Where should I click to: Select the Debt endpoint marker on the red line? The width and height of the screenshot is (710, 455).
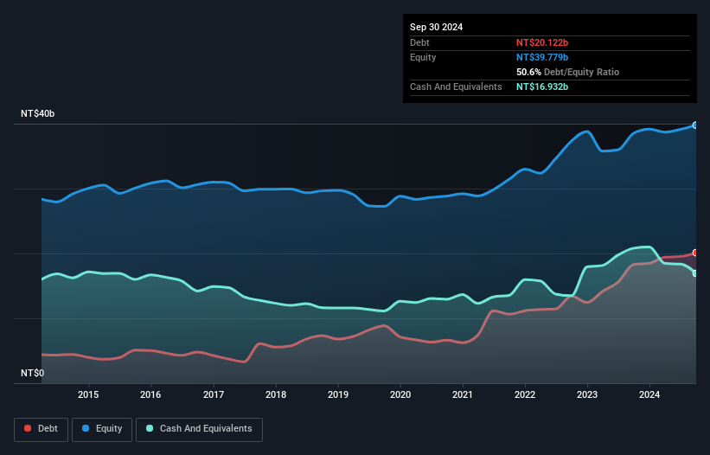tap(695, 253)
